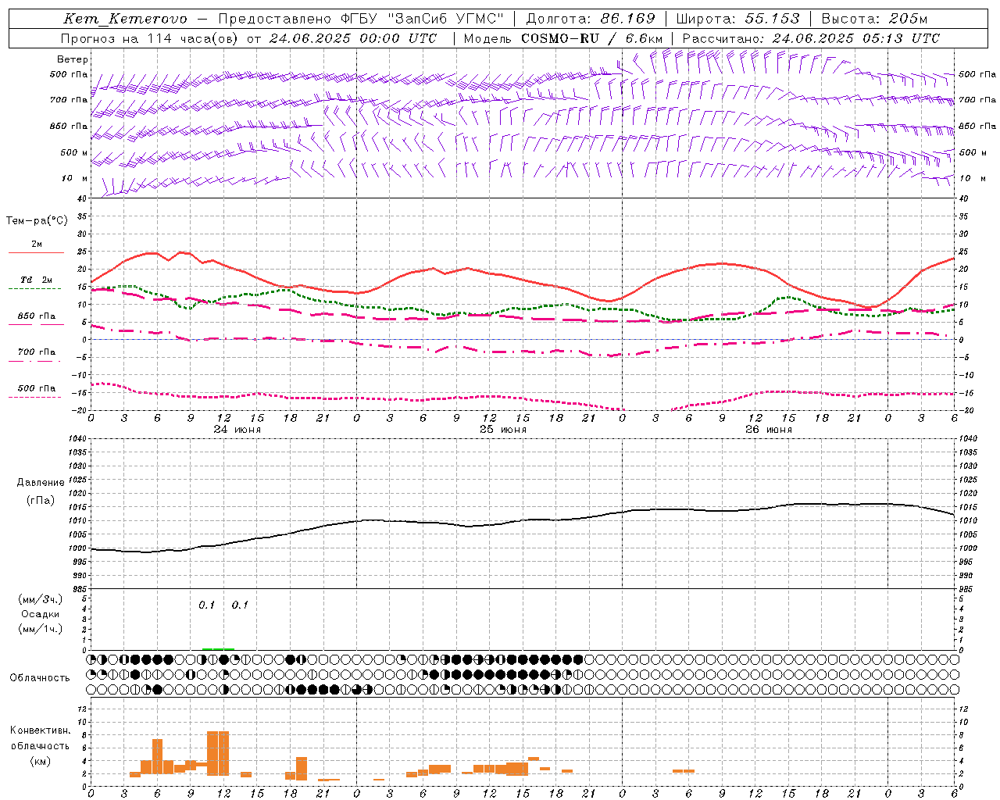Image resolution: width=1000 pixels, height=800 pixels.
Task: Click the 'Конвективн.' convective cloud label
Action: [x=41, y=730]
